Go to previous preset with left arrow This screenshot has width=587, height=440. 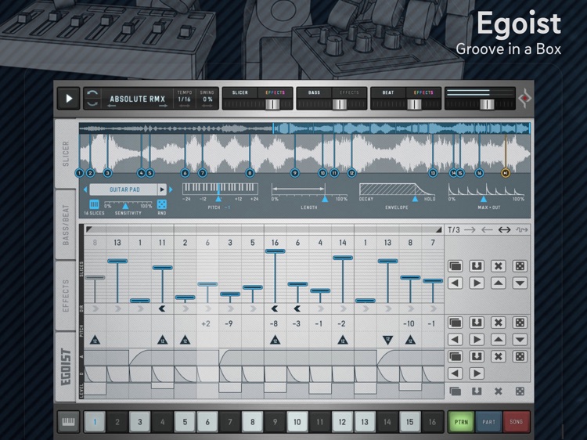(x=111, y=106)
